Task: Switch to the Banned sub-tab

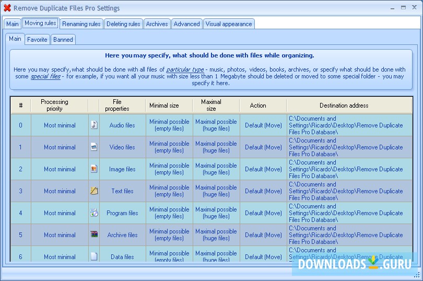Action: click(x=63, y=40)
